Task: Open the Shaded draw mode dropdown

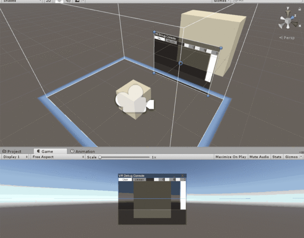Action: coord(22,1)
